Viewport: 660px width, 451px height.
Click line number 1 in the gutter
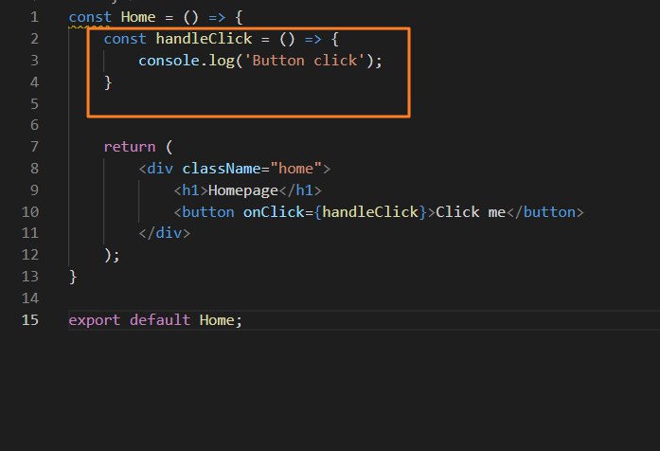click(34, 17)
